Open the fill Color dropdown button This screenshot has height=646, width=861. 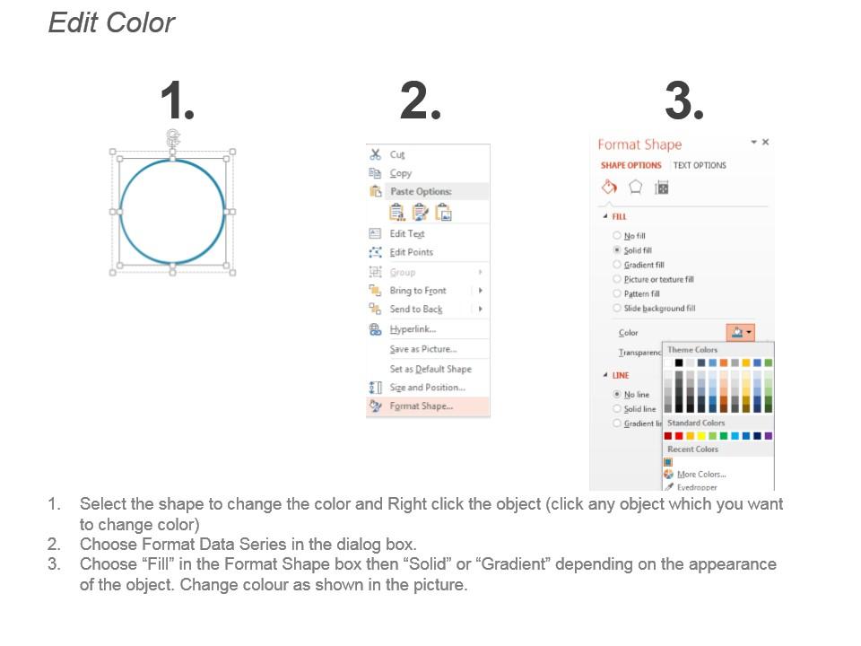(x=741, y=333)
